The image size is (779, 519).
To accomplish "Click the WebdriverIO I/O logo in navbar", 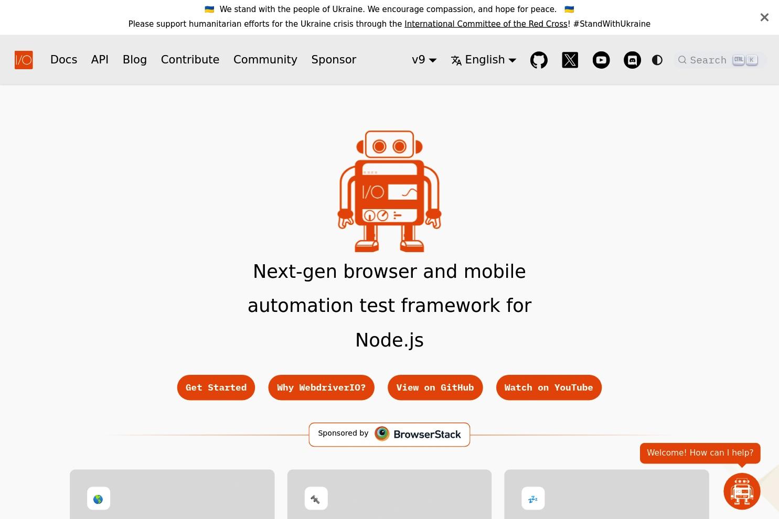I will (24, 60).
